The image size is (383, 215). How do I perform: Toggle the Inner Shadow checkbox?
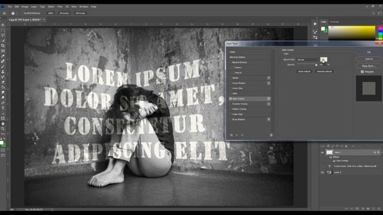point(230,83)
